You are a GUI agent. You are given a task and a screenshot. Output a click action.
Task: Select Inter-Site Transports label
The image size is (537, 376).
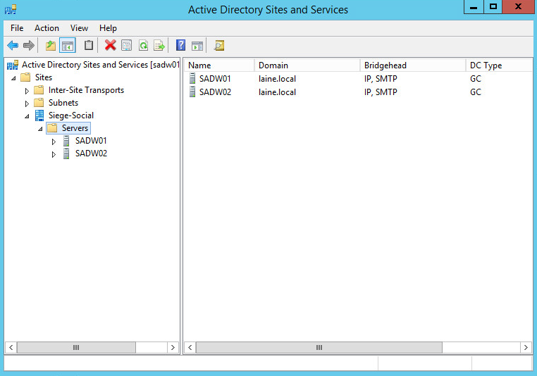pos(86,90)
